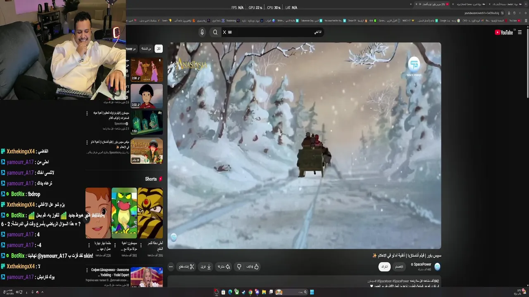The width and height of the screenshot is (529, 297).
Task: Select the 'From the series' filter chip
Action: point(146,49)
